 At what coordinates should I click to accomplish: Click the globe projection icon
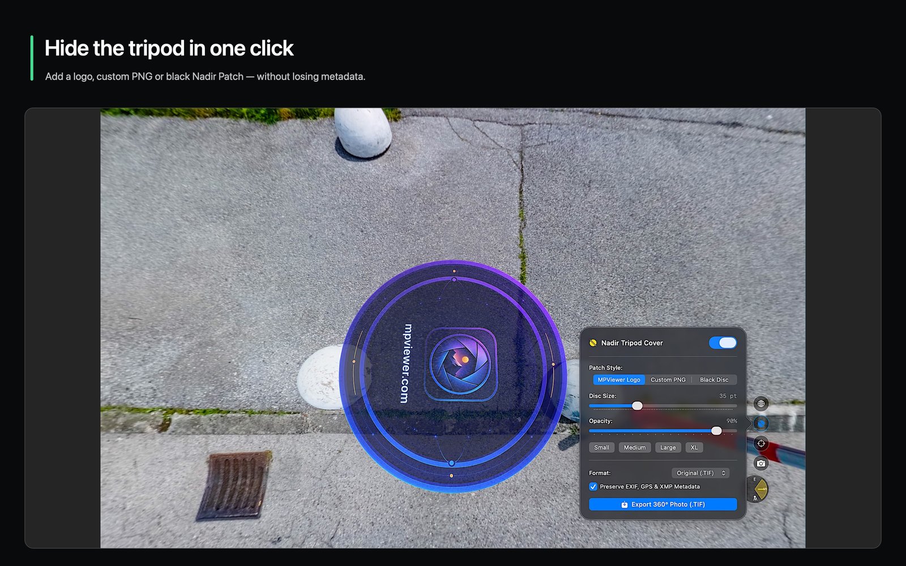[761, 404]
